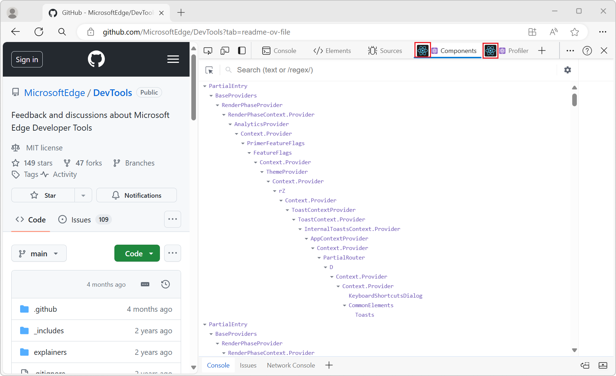Collapse the rZ component node
The width and height of the screenshot is (616, 376).
point(275,191)
